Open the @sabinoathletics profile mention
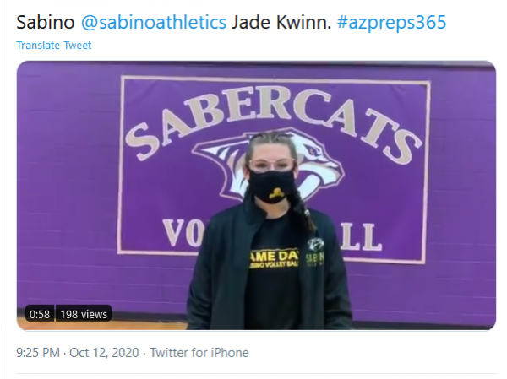507x379 pixels. pyautogui.click(x=154, y=22)
